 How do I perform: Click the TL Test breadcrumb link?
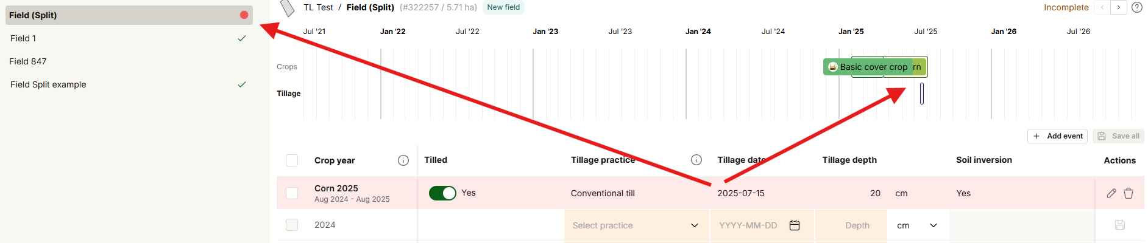coord(318,7)
